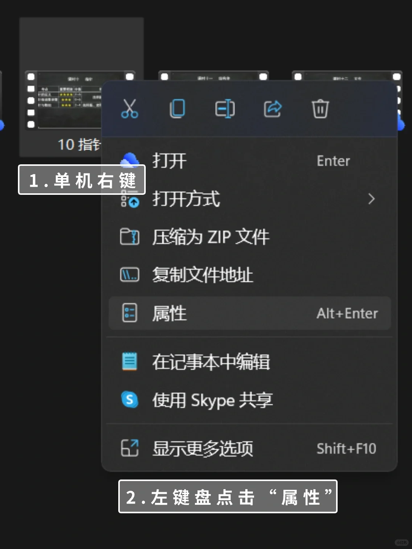412x549 pixels.
Task: Choose 使用 Skype 共享 option
Action: point(212,400)
